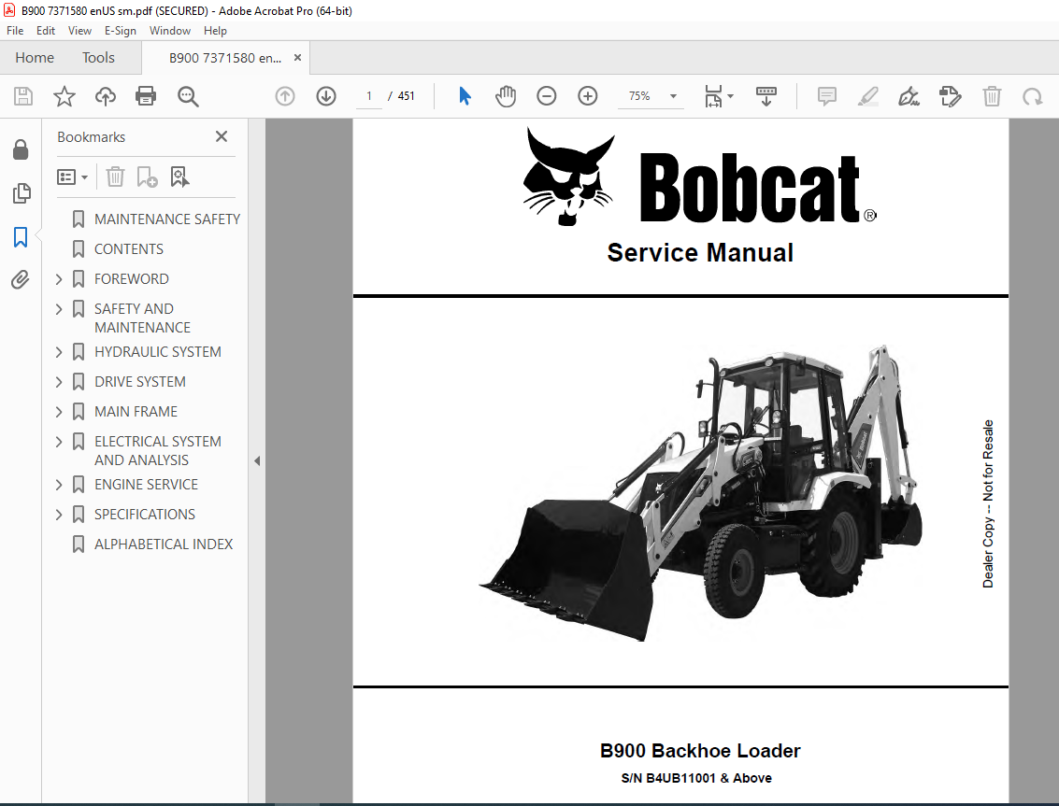This screenshot has height=806, width=1059.
Task: Click find current bookmark icon
Action: [x=179, y=177]
